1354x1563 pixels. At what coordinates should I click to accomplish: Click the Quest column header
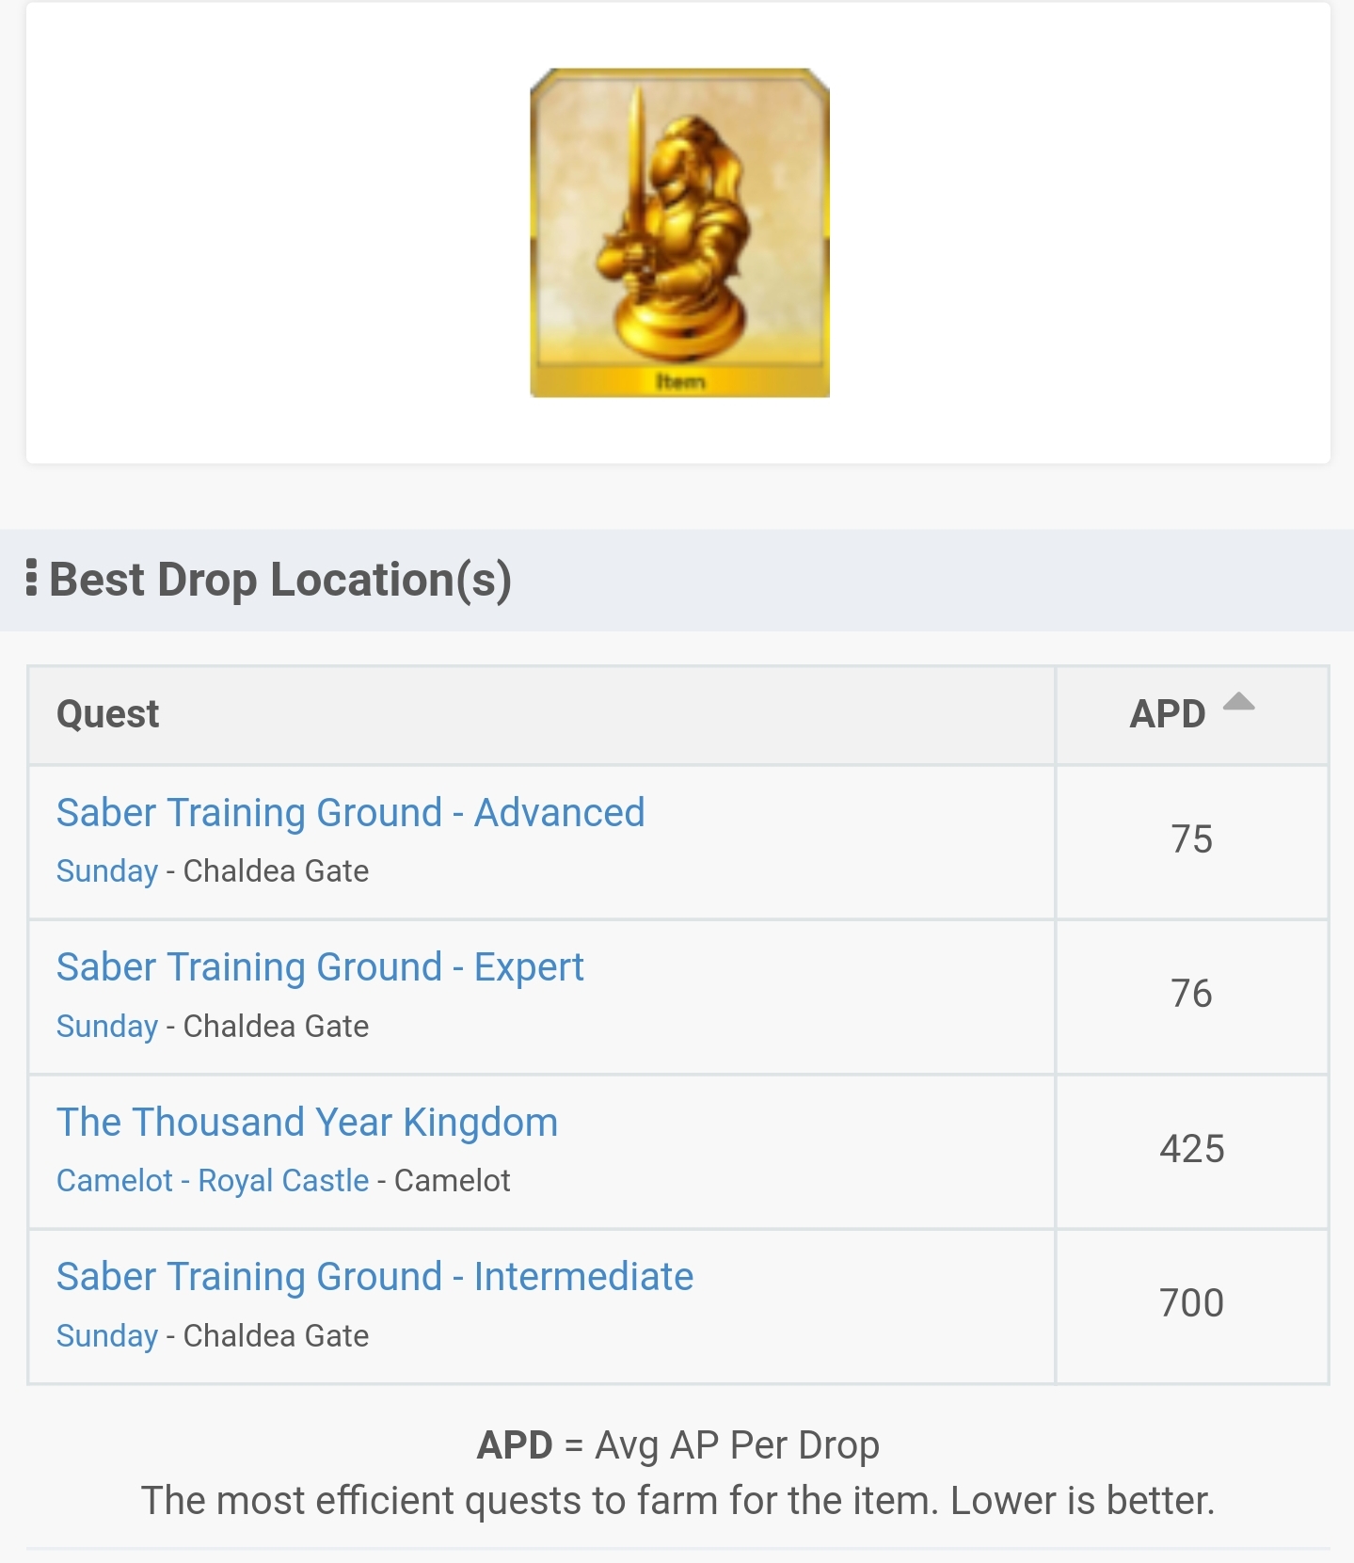tap(108, 714)
